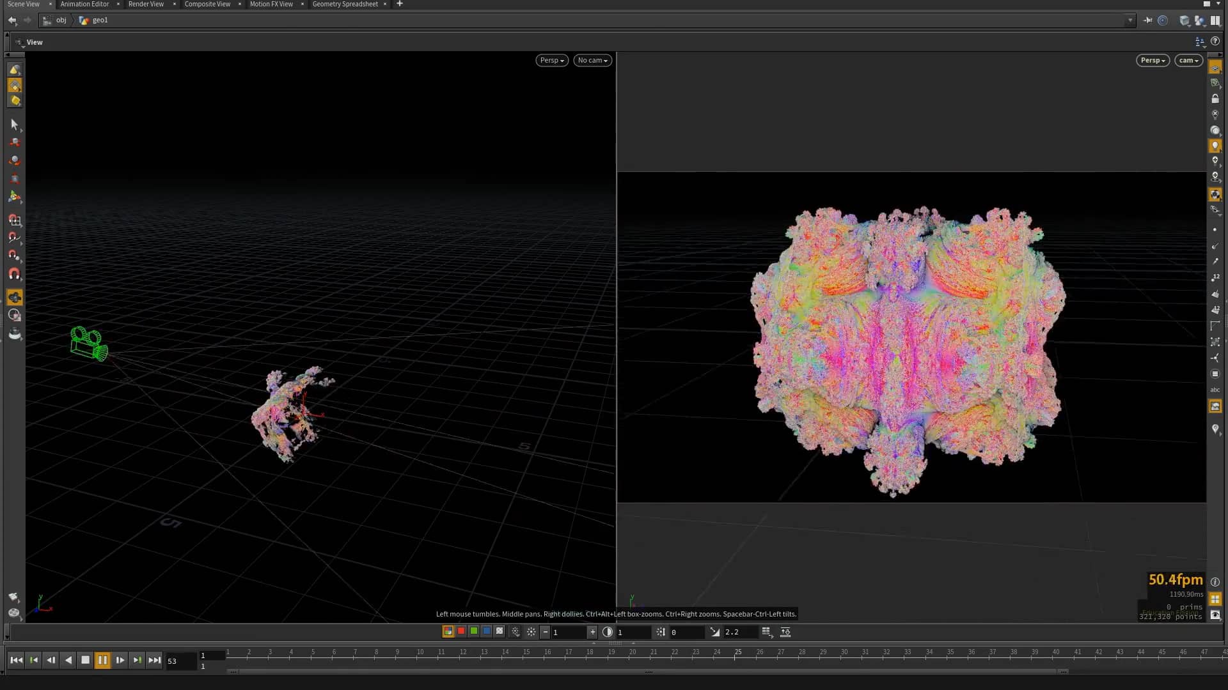The height and width of the screenshot is (690, 1228).
Task: Click the geo1 path breadcrumb
Action: [100, 20]
